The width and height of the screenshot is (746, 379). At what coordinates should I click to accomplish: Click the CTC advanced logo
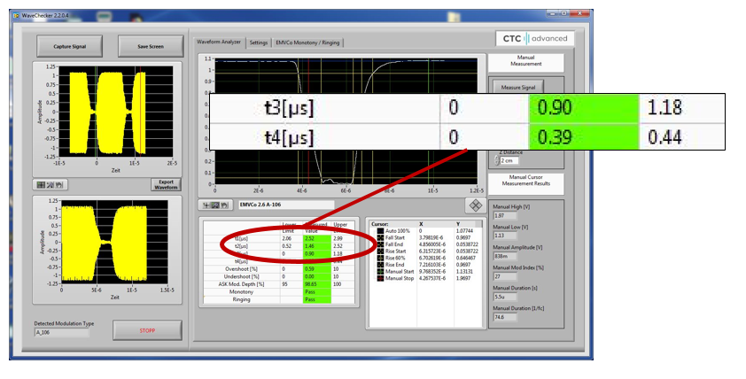535,38
